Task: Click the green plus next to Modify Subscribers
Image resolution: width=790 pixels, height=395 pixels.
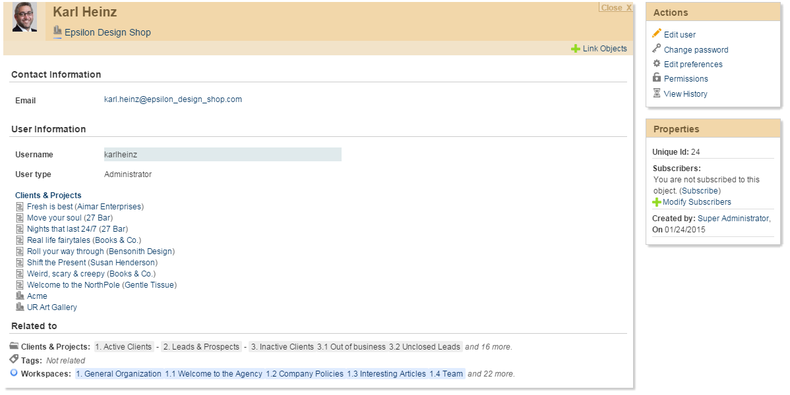Action: coord(657,202)
